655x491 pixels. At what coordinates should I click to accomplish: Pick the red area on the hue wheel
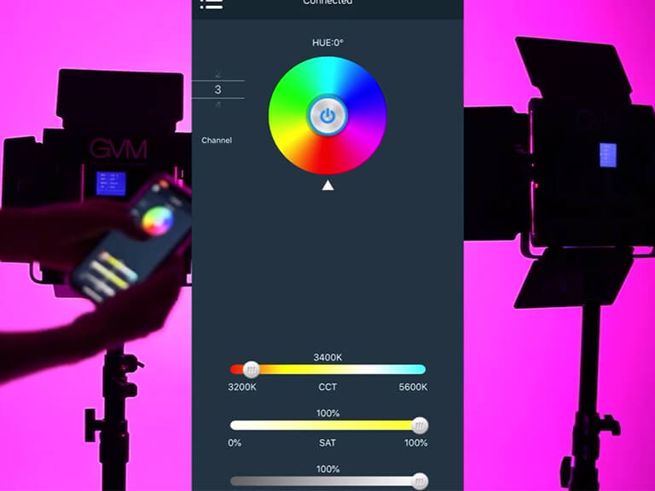point(327,155)
